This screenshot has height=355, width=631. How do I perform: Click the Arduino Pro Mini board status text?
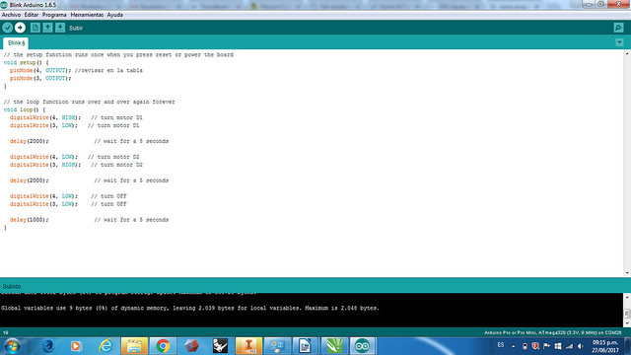click(x=552, y=333)
